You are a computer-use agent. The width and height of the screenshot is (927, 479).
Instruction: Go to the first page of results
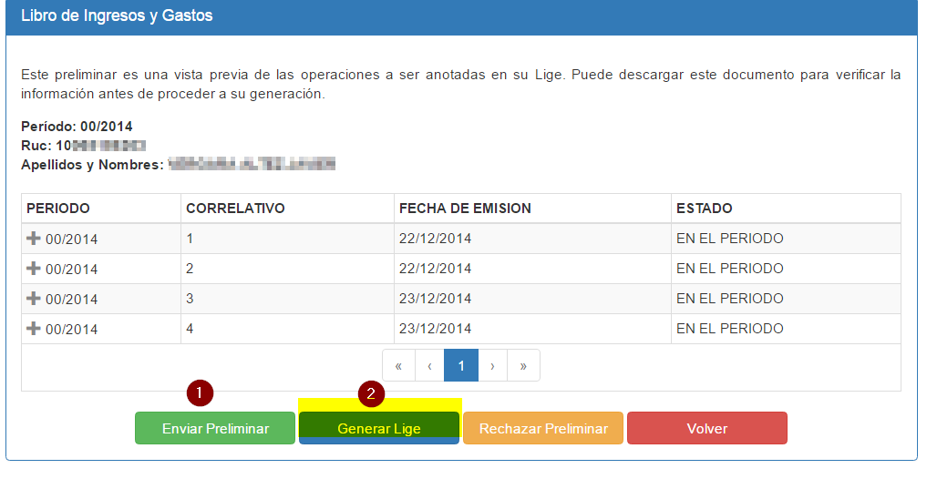pos(398,365)
